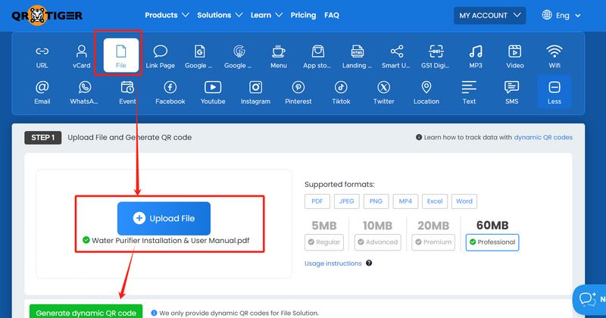
Task: Pick the Menu QR code type
Action: (x=279, y=57)
